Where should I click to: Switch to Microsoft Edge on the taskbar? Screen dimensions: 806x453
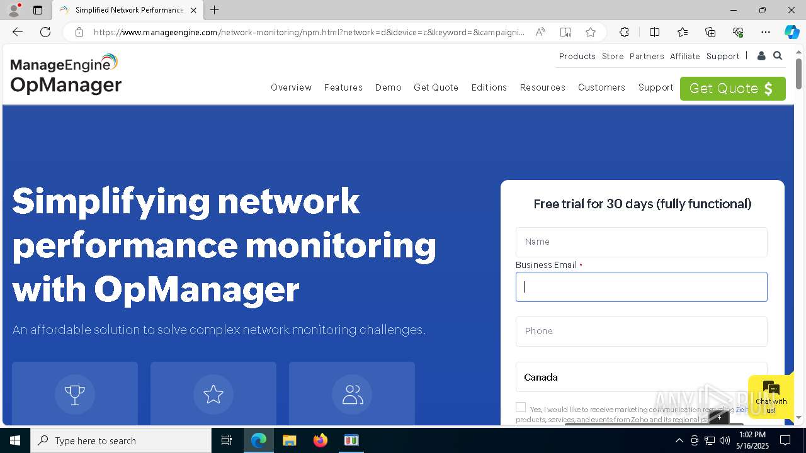[x=259, y=440]
